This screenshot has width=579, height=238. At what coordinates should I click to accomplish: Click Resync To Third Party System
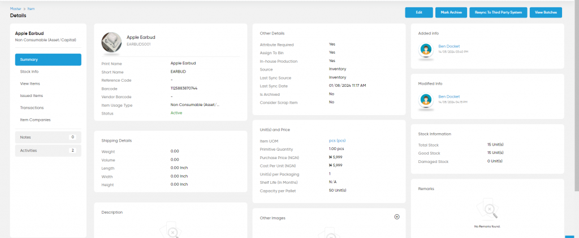[x=498, y=12]
